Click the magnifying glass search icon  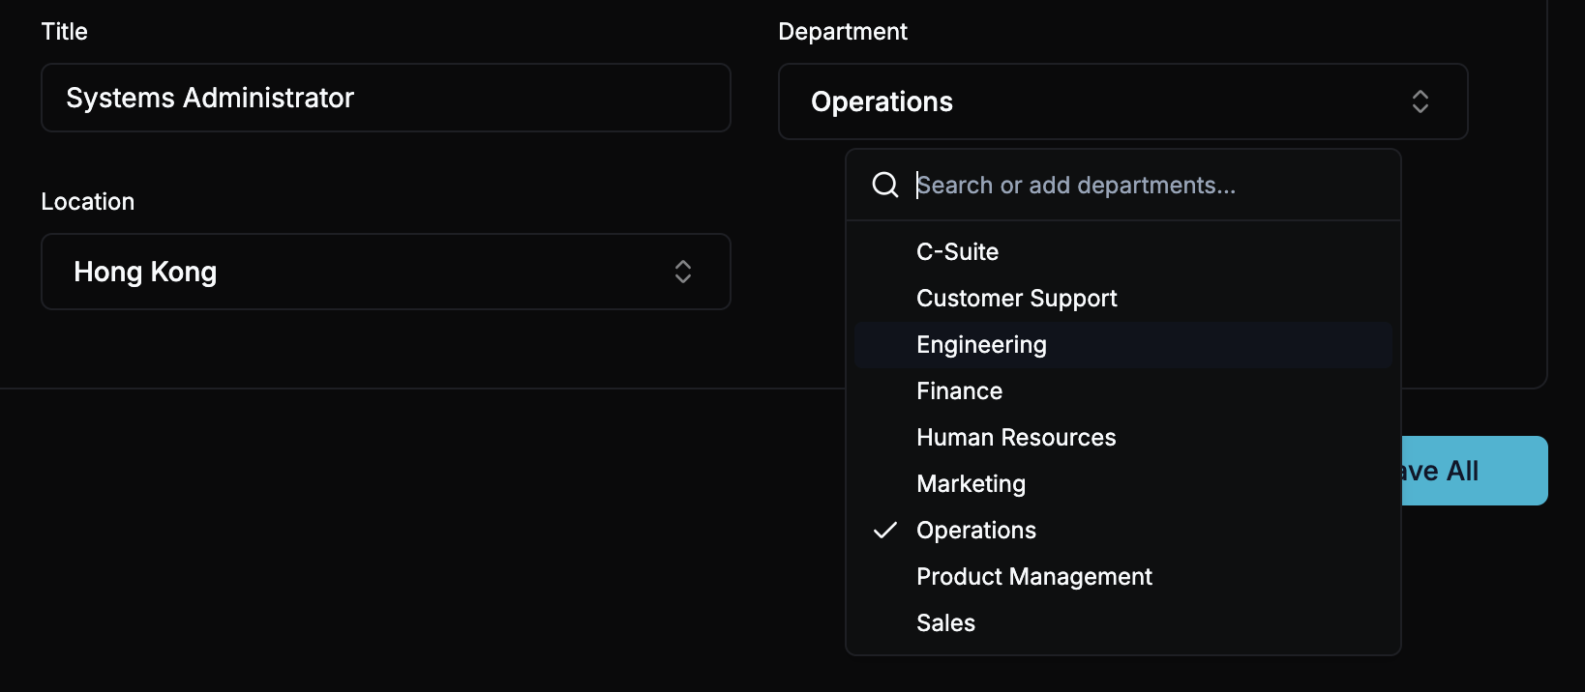tap(885, 185)
